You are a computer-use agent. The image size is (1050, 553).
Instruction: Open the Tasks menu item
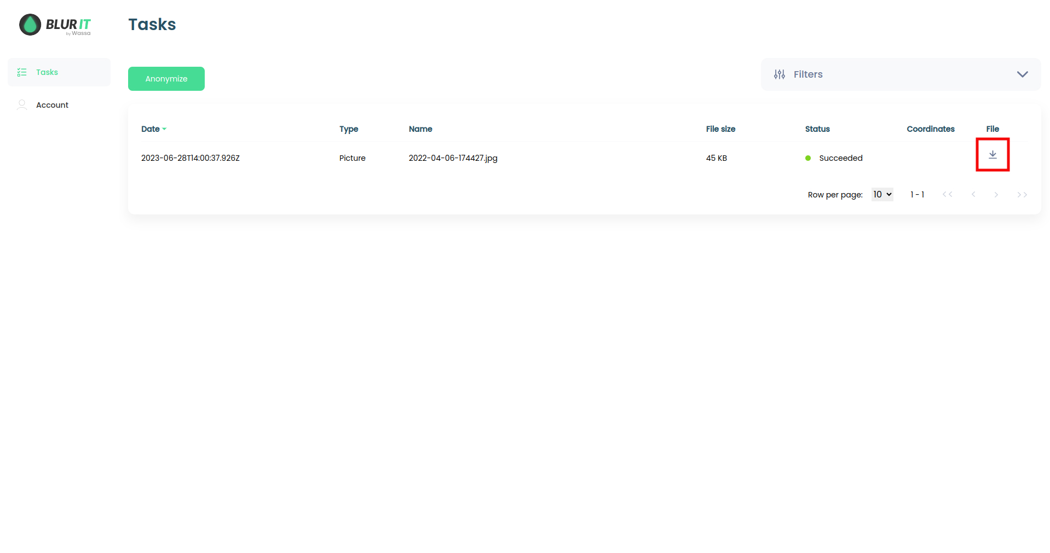[x=47, y=72]
